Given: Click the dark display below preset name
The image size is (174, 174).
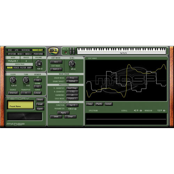Looking at the screenshot, I should [25, 116].
